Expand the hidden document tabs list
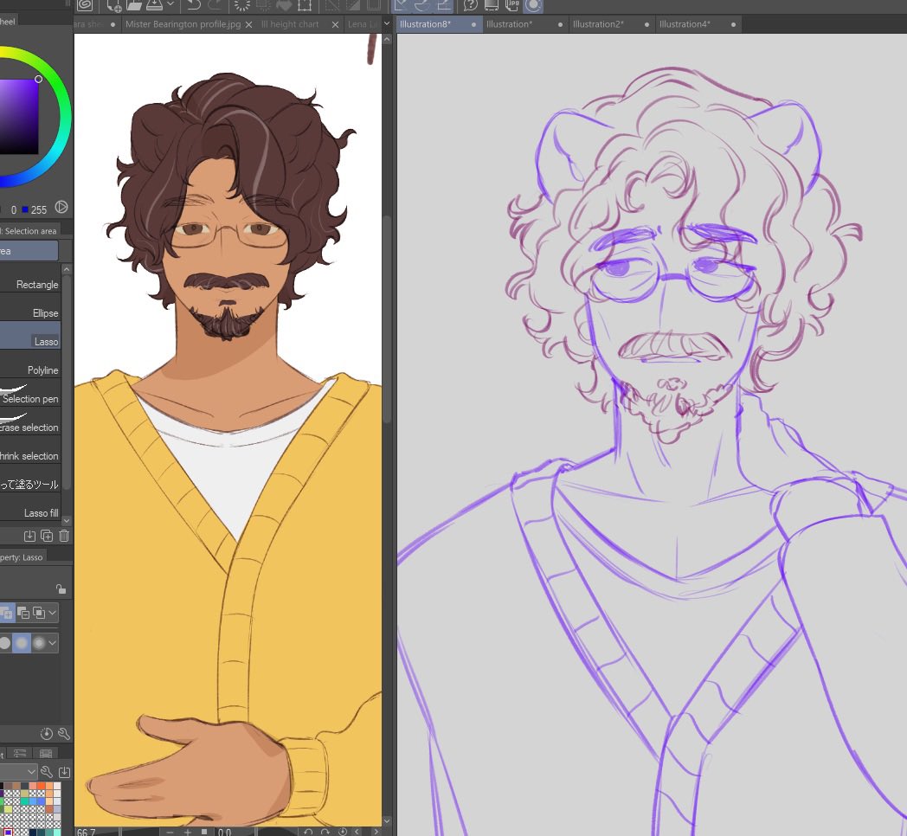The height and width of the screenshot is (836, 907). tap(388, 23)
